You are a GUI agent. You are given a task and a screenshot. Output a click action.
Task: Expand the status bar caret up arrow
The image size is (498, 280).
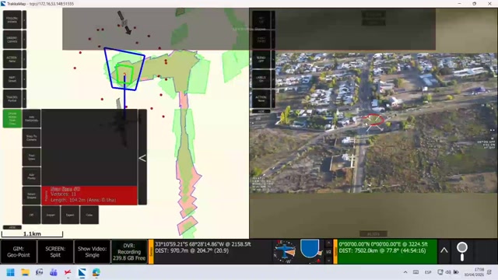(x=444, y=250)
